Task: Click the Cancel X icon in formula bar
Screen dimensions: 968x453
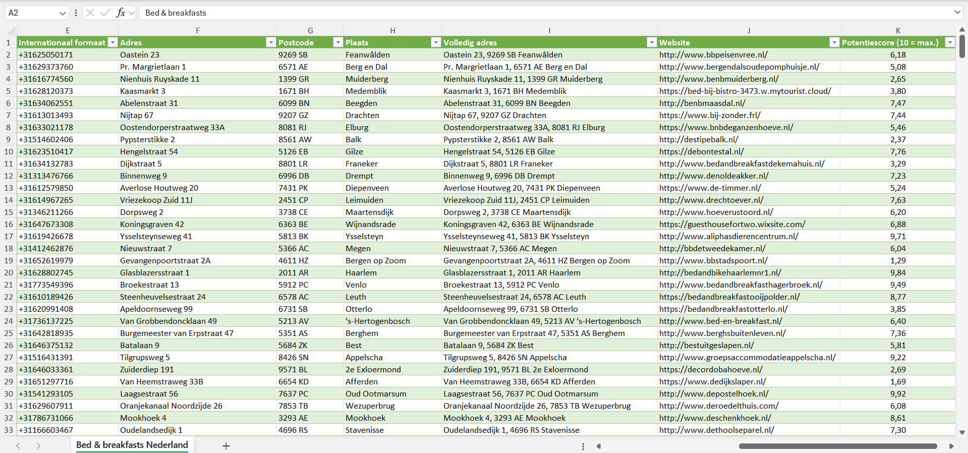Action: click(90, 13)
